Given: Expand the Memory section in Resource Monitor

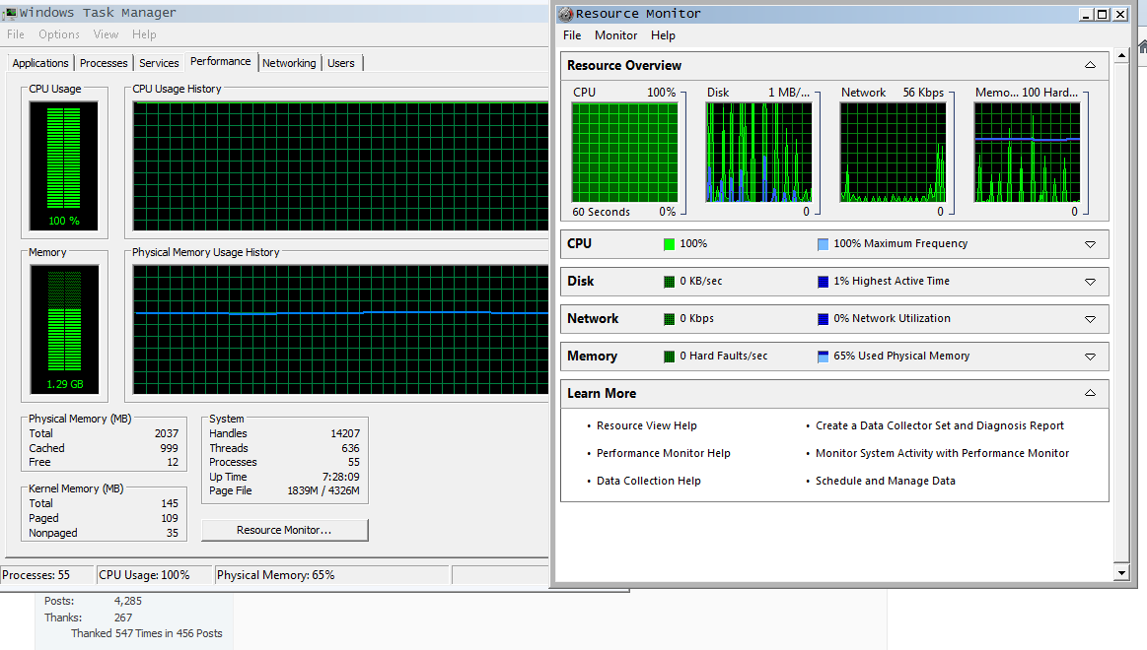Looking at the screenshot, I should tap(1090, 357).
